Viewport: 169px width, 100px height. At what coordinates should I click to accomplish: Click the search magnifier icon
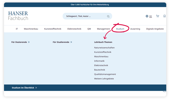(x=108, y=16)
